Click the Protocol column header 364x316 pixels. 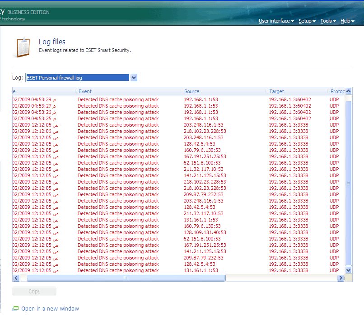337,91
